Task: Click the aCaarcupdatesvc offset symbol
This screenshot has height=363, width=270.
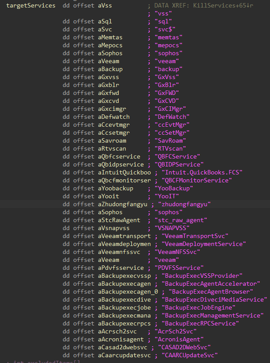Action: [x=124, y=355]
